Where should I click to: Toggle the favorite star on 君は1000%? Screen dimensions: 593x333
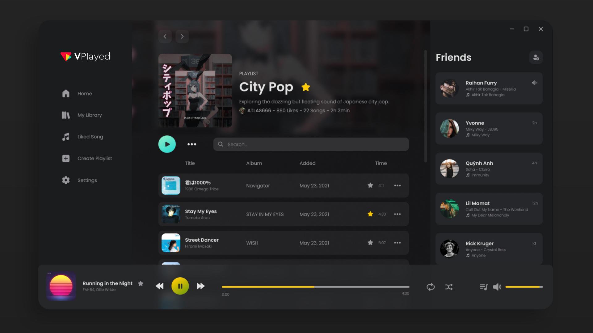pos(370,185)
